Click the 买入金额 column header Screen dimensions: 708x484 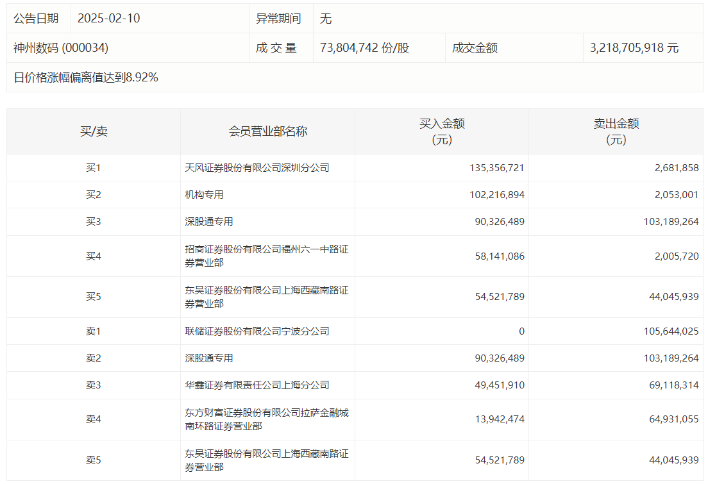tap(442, 131)
